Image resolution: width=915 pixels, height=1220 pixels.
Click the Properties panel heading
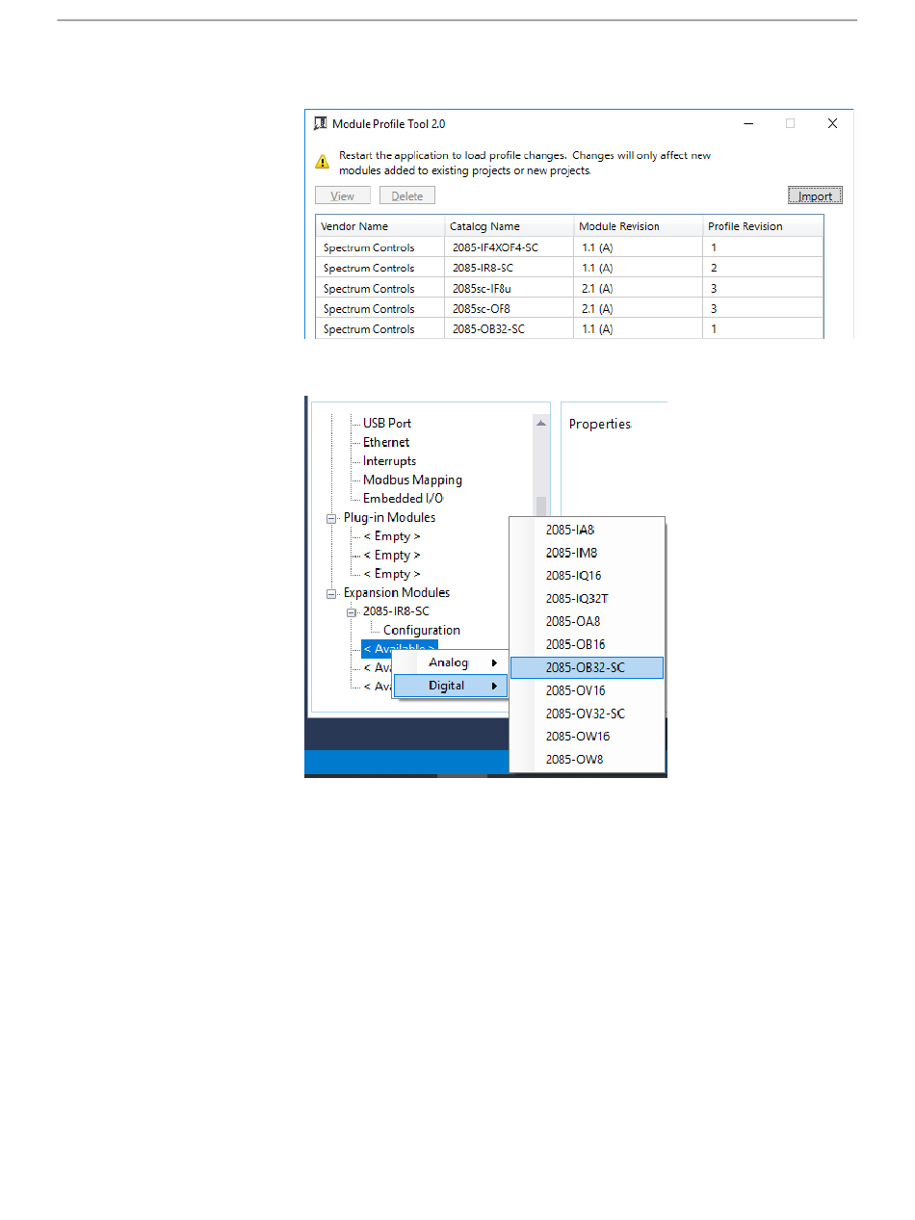[x=600, y=424]
